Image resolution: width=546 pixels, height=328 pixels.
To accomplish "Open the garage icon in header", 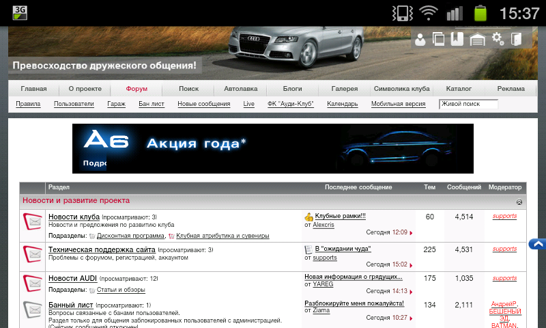I will click(477, 40).
